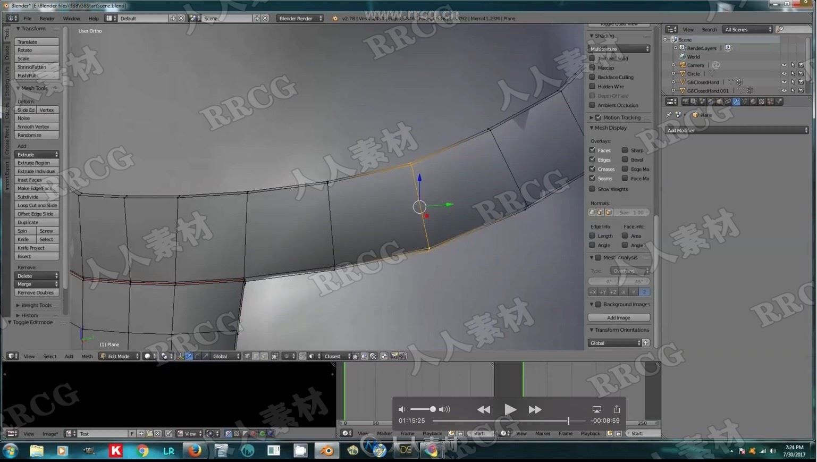Click the Knife Project button

pyautogui.click(x=37, y=248)
